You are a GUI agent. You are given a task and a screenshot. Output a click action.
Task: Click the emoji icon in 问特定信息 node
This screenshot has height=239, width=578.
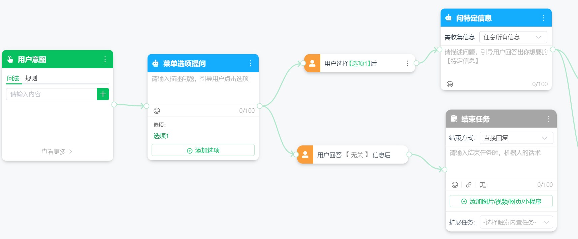coord(450,84)
